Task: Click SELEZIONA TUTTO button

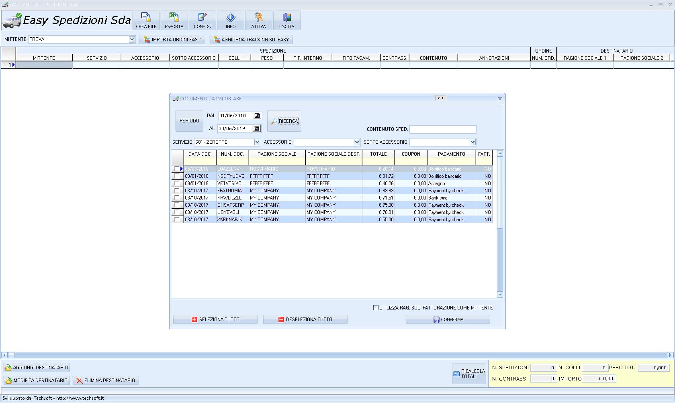Action: click(x=215, y=320)
